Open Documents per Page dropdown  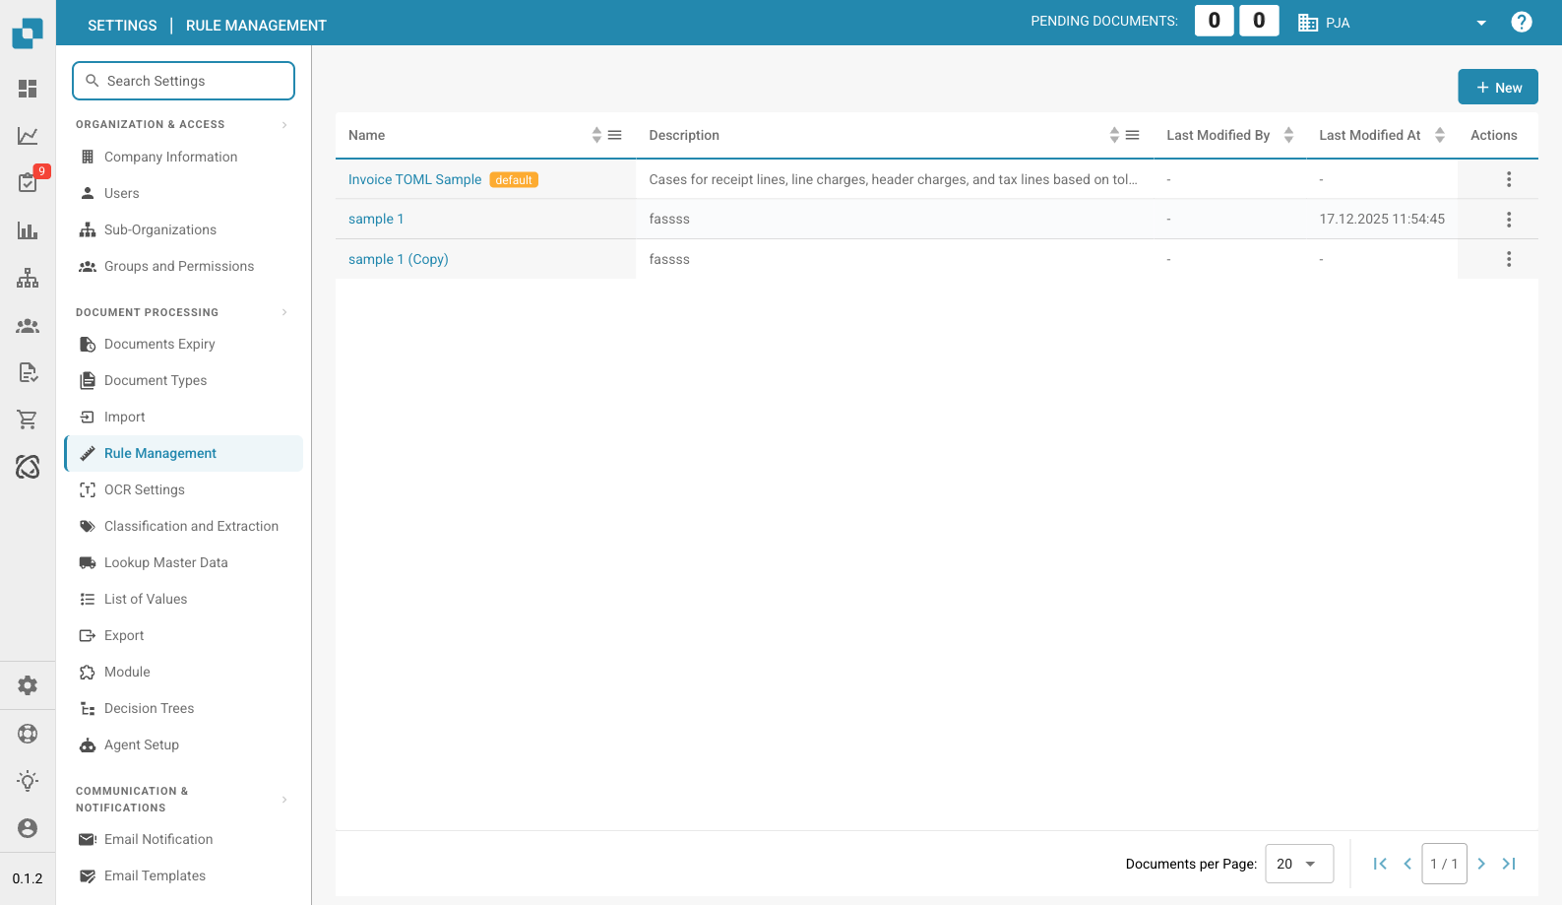click(x=1299, y=864)
